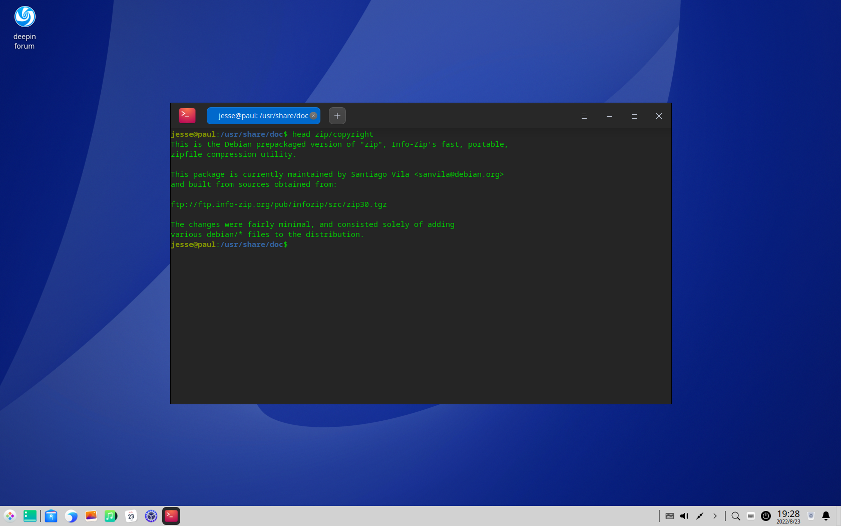This screenshot has width=841, height=526.
Task: Click the last jesse@paul prompt line
Action: click(229, 244)
